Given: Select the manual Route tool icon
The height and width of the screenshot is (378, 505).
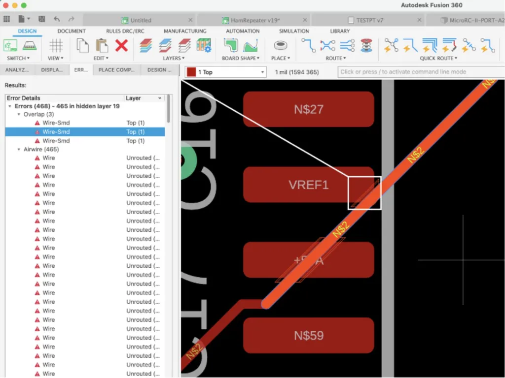Looking at the screenshot, I should [308, 45].
